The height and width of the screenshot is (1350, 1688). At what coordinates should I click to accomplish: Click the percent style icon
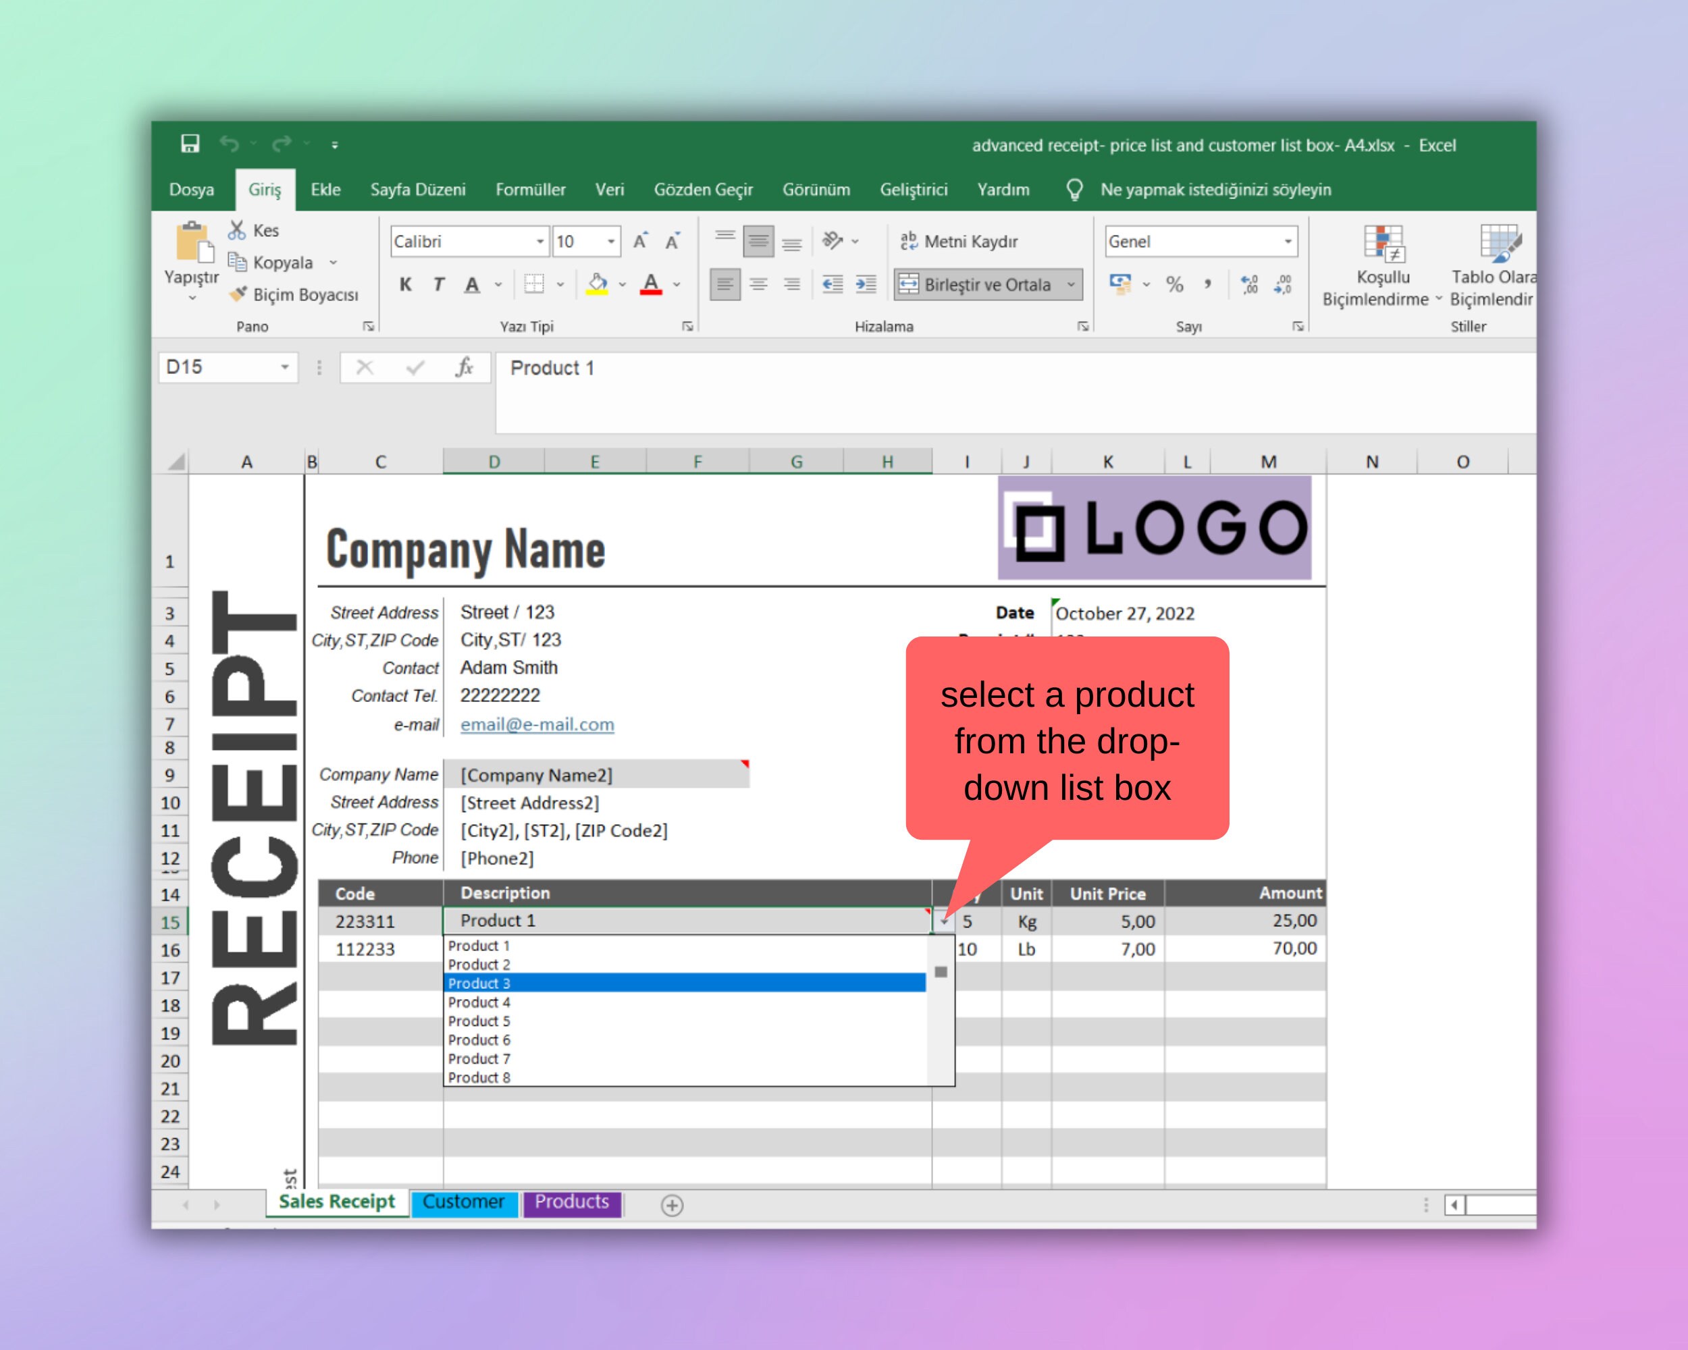[x=1173, y=284]
